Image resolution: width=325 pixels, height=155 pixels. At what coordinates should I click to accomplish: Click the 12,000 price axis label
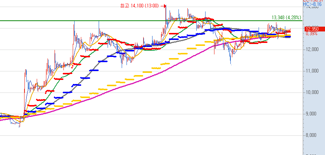(312, 50)
